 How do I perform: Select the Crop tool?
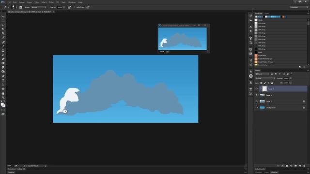click(x=3, y=33)
